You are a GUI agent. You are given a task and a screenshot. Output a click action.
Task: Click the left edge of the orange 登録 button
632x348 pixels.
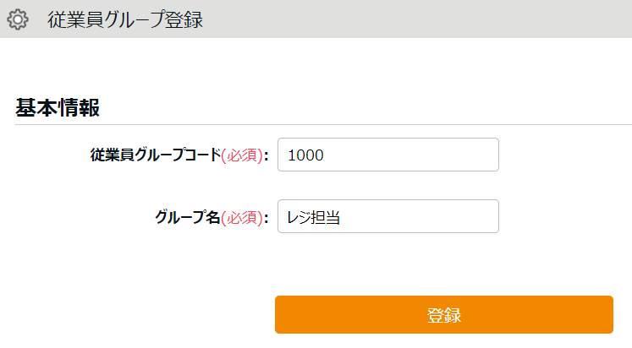click(281, 315)
